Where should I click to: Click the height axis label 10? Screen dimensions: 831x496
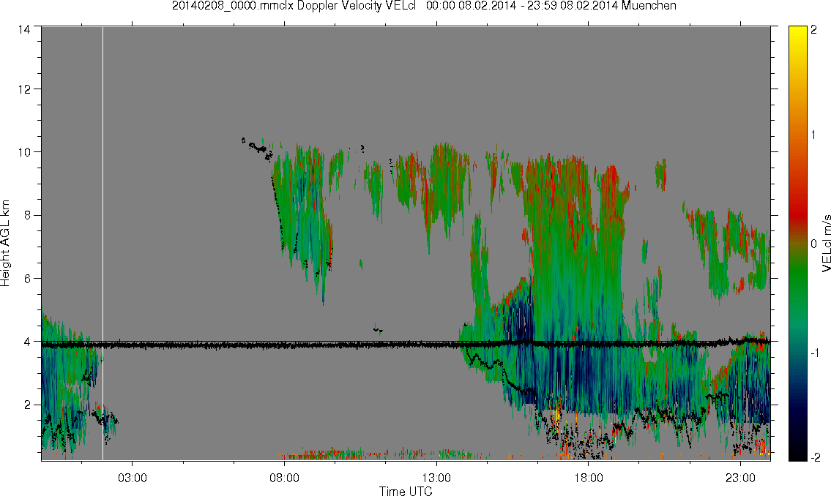click(24, 152)
